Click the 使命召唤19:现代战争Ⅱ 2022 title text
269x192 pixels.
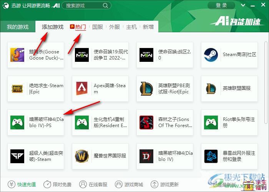111,55
